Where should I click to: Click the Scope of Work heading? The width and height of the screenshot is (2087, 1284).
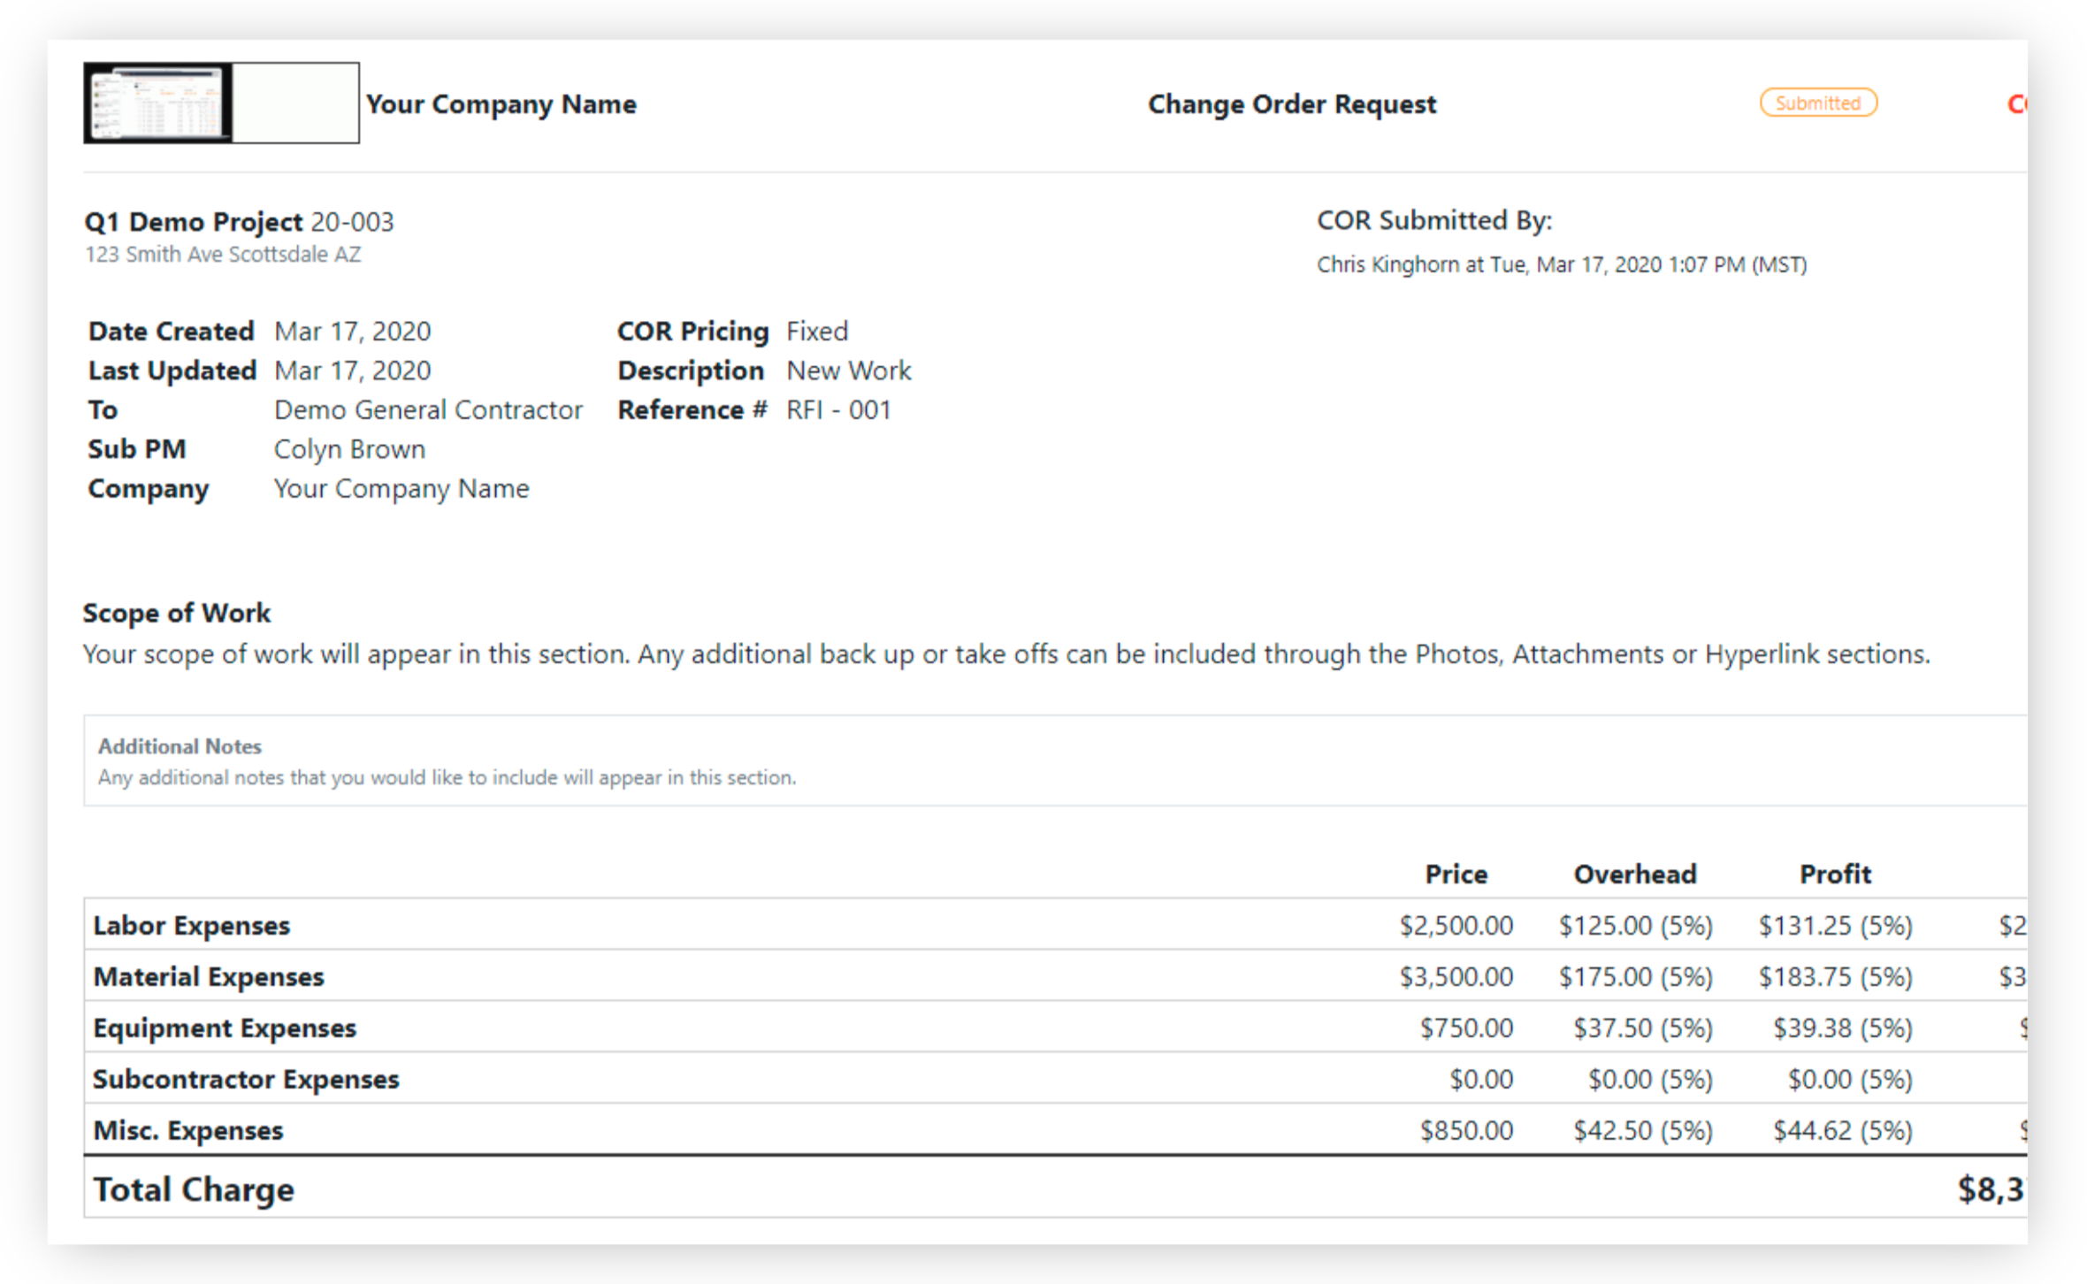[x=176, y=613]
